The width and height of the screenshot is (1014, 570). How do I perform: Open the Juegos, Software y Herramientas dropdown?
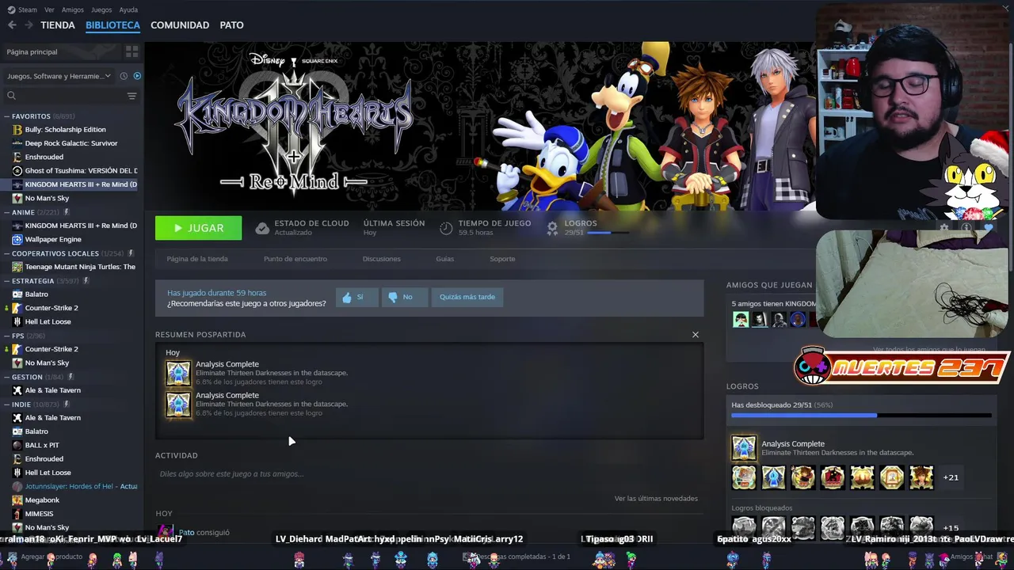[59, 76]
